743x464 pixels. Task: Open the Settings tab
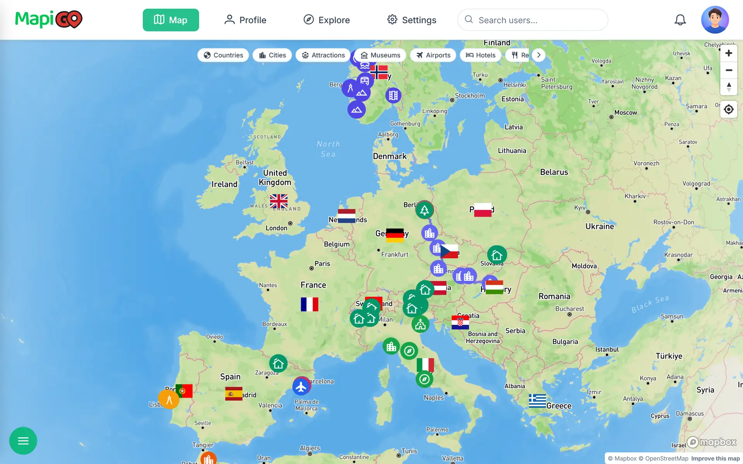tap(412, 20)
